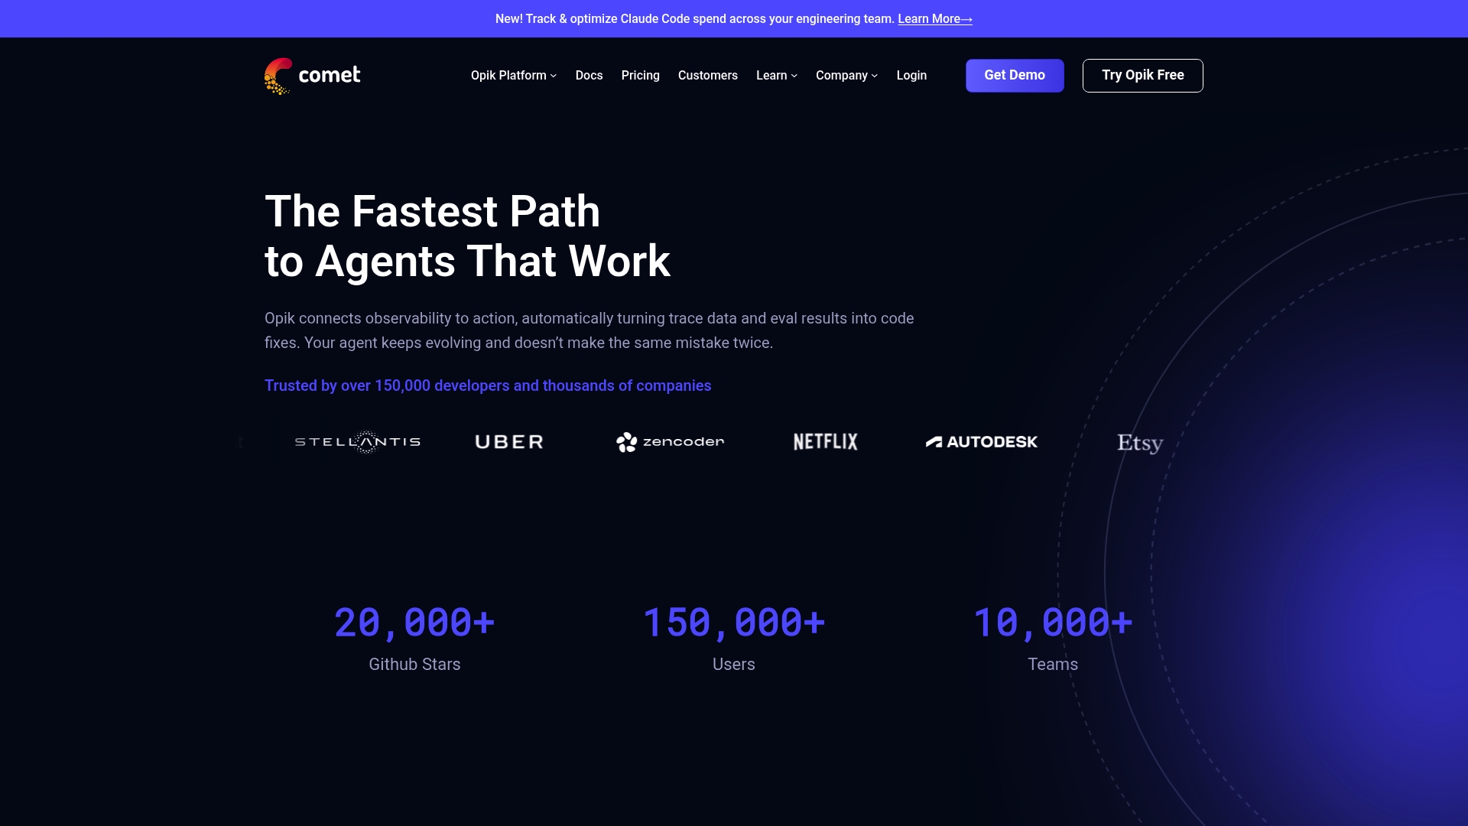
Task: Click the Zencoder logo
Action: point(671,442)
